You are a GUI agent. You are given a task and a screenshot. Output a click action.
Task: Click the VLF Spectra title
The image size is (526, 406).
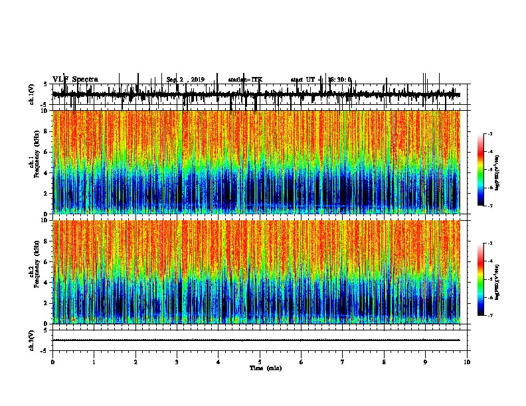75,80
